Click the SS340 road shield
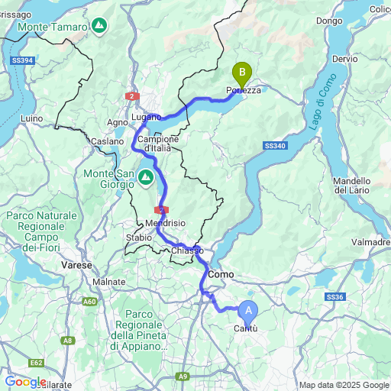Screen dimensions: 391x391 click(x=275, y=146)
